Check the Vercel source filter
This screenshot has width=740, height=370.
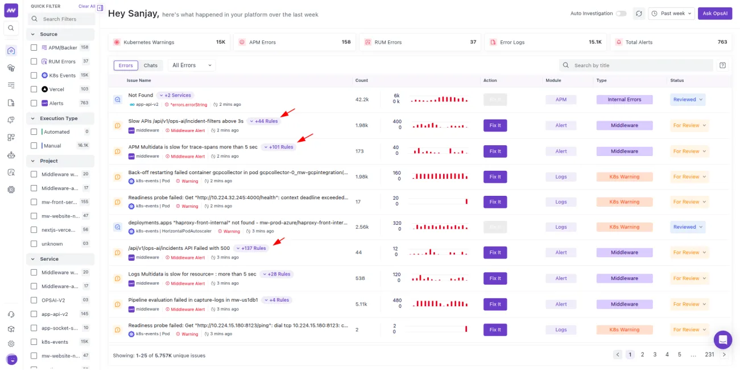coord(34,89)
